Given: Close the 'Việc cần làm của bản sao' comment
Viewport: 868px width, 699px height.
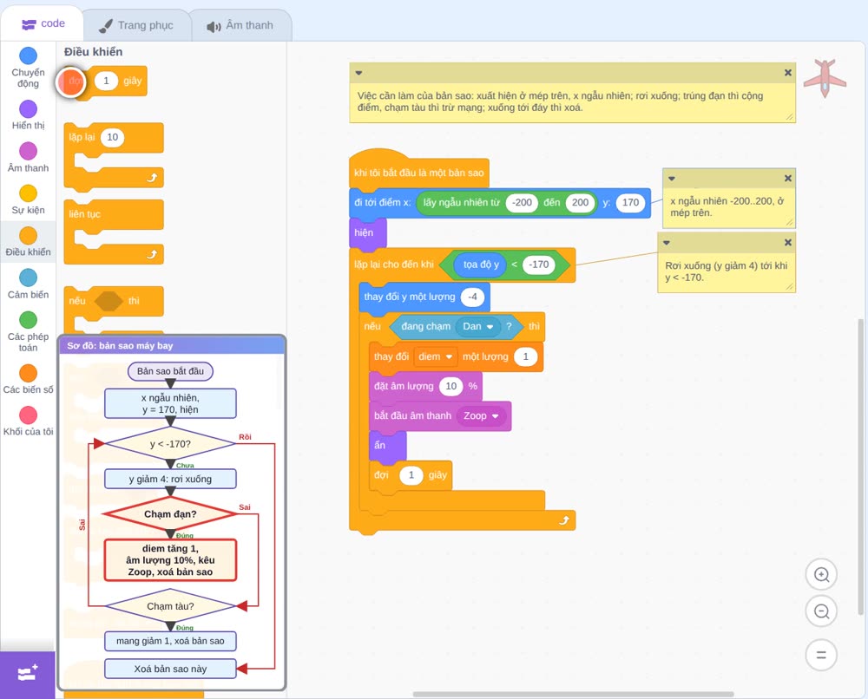Looking at the screenshot, I should click(x=788, y=73).
